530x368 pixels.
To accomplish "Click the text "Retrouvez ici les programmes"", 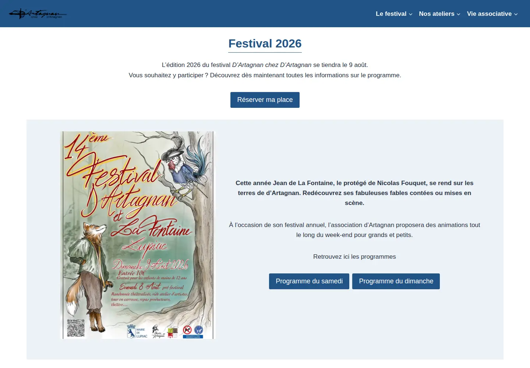I will click(354, 256).
